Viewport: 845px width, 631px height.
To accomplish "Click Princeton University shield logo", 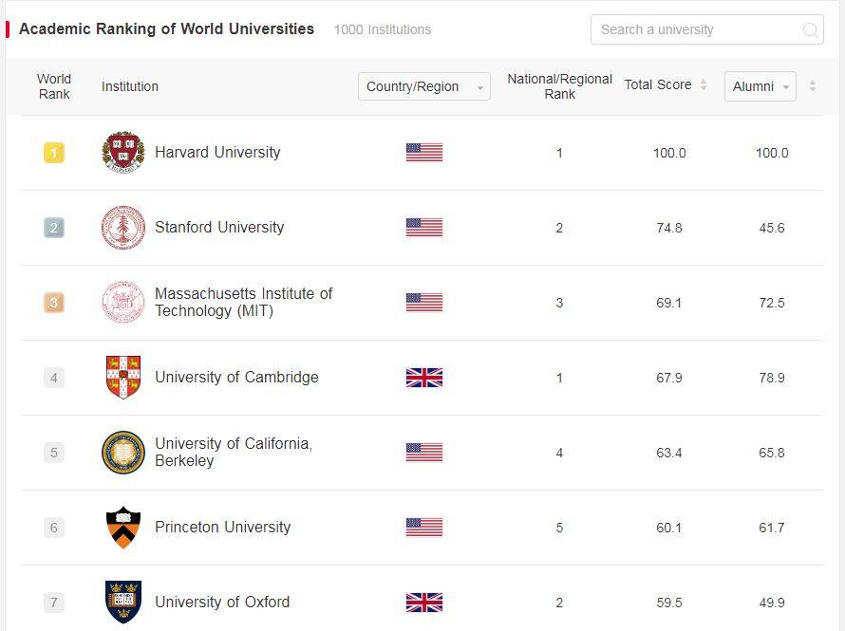I will tap(123, 528).
